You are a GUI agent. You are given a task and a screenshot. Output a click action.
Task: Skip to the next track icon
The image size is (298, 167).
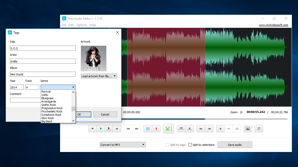137,129
